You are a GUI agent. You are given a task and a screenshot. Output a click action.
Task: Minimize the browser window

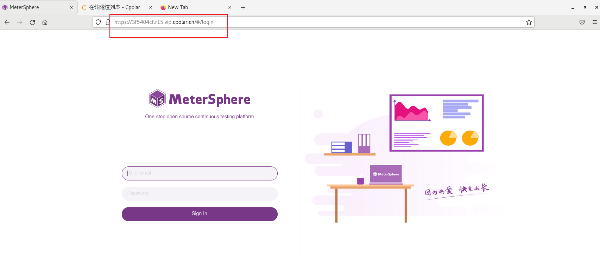(573, 7)
